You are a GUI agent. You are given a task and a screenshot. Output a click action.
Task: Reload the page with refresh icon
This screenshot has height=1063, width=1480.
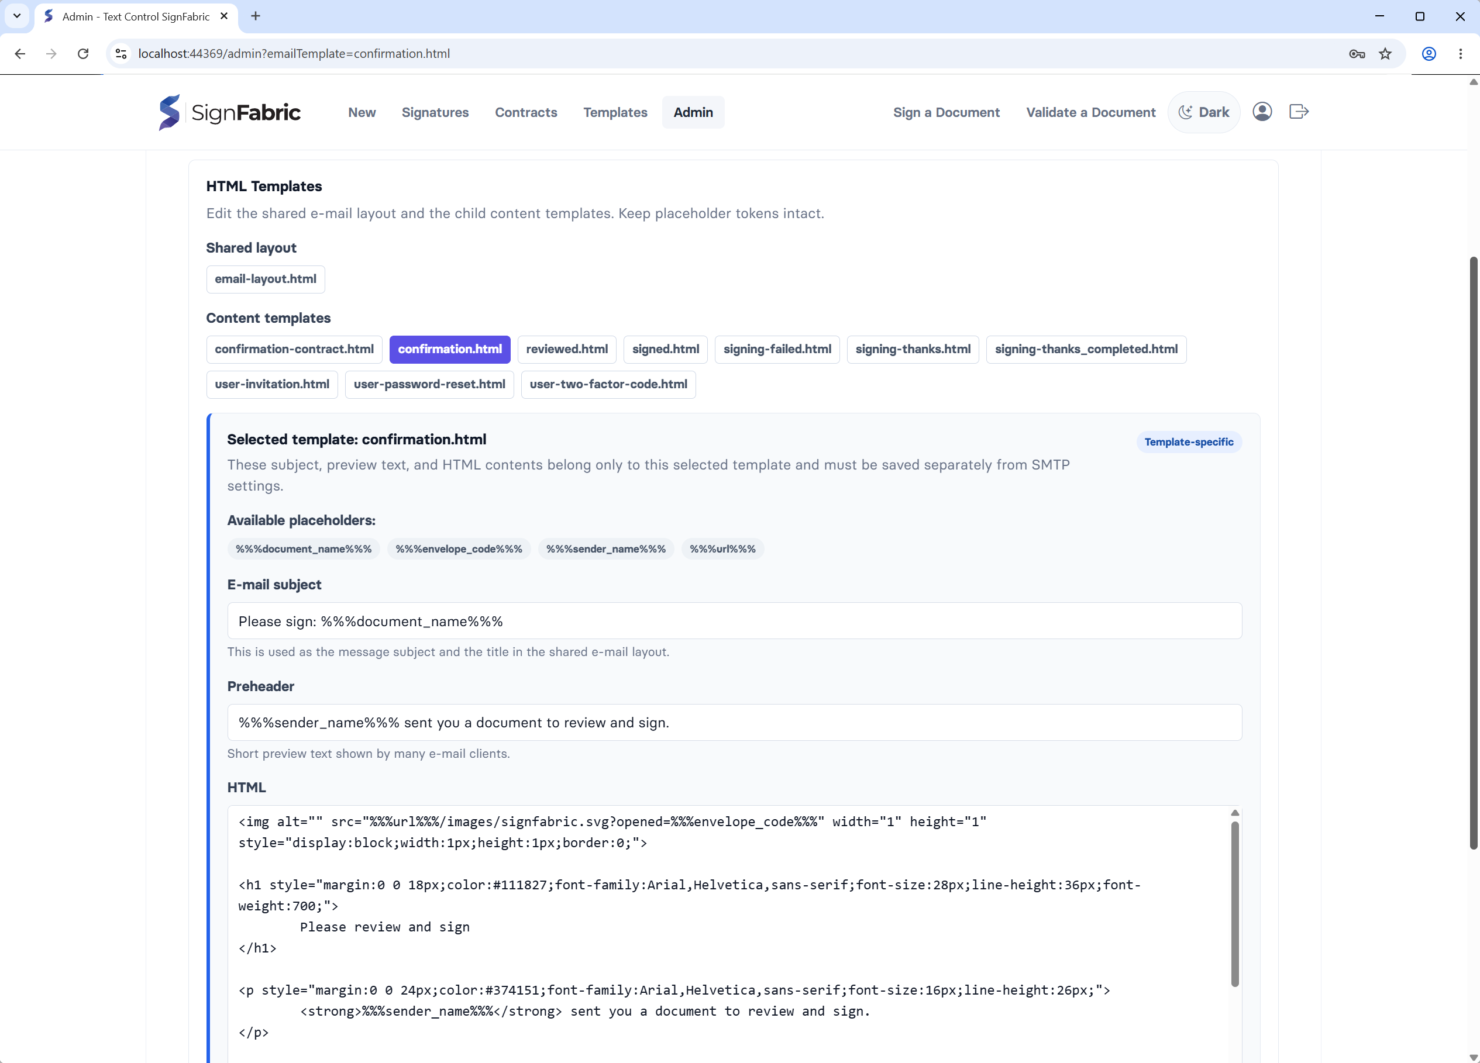click(83, 53)
